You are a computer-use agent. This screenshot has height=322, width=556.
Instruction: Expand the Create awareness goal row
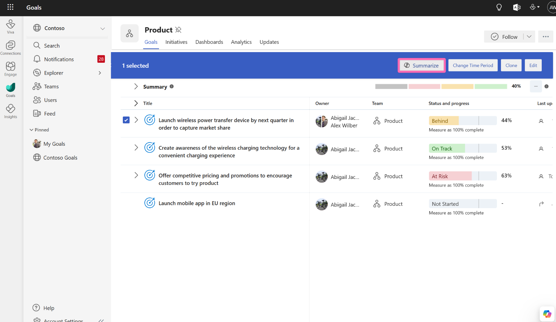coord(136,147)
